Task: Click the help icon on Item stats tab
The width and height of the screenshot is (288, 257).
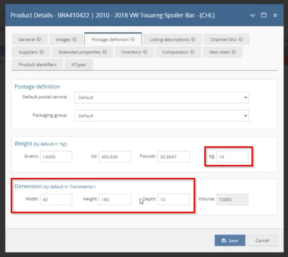Action: (234, 52)
